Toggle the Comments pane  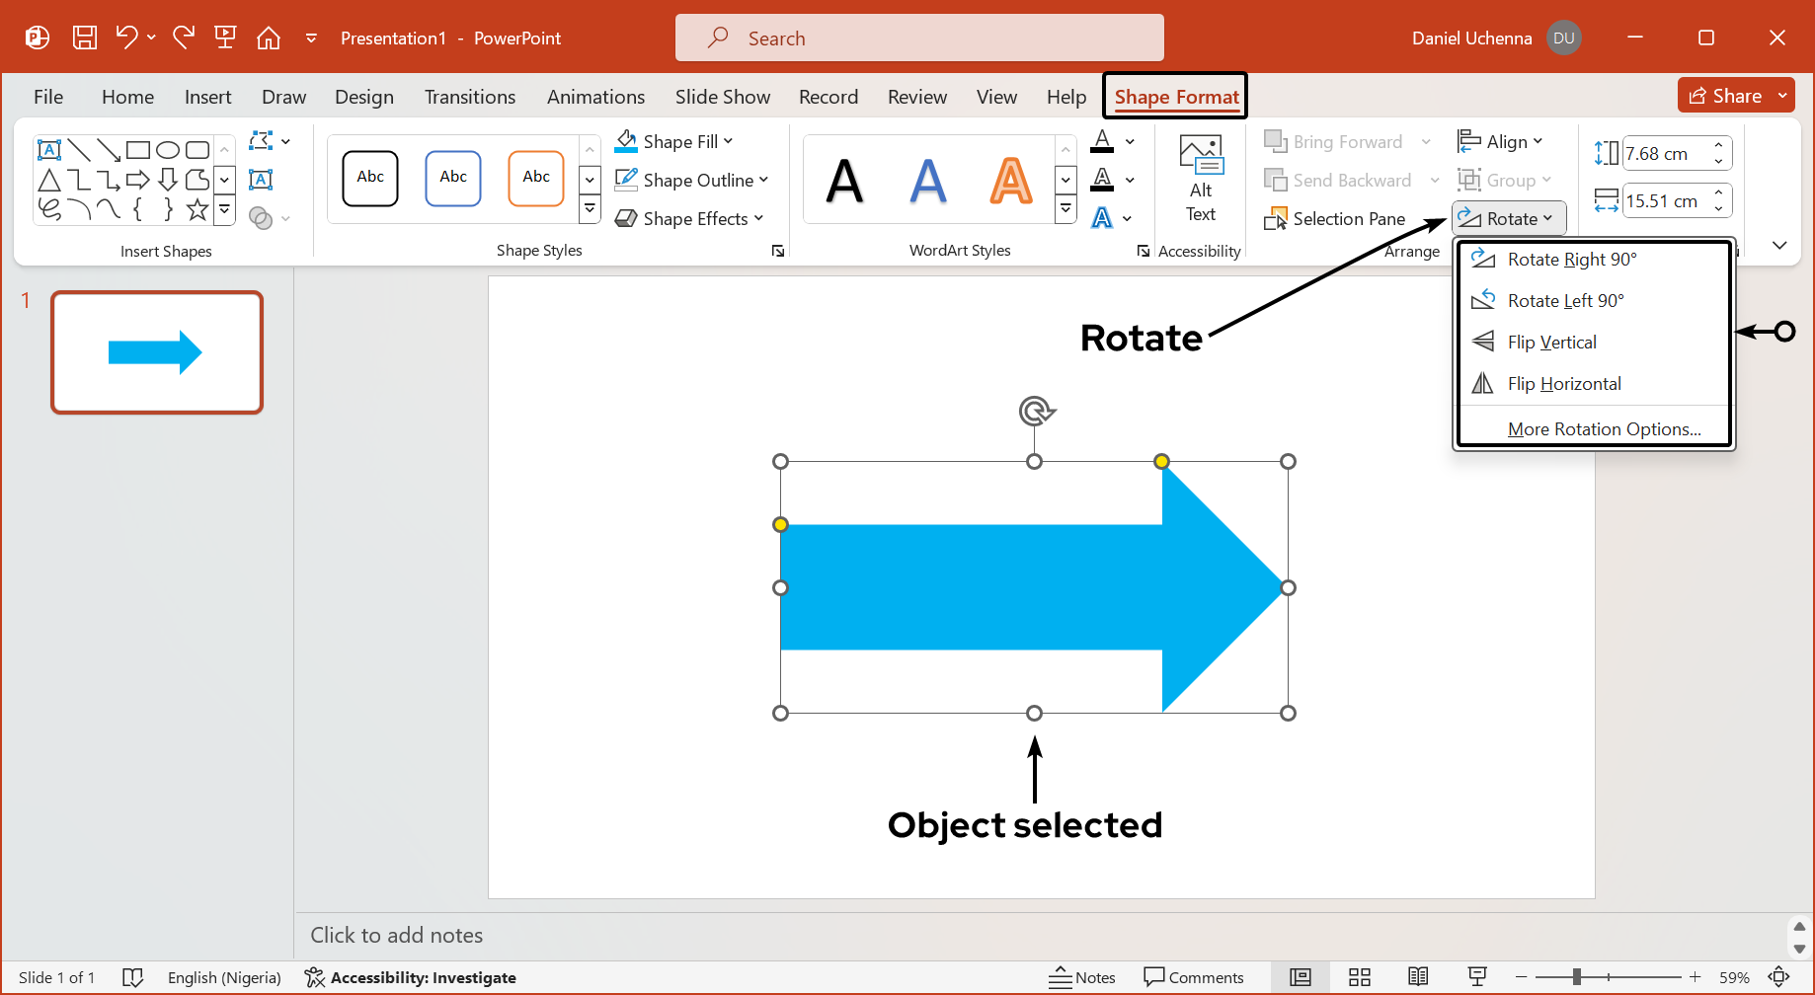click(1195, 977)
